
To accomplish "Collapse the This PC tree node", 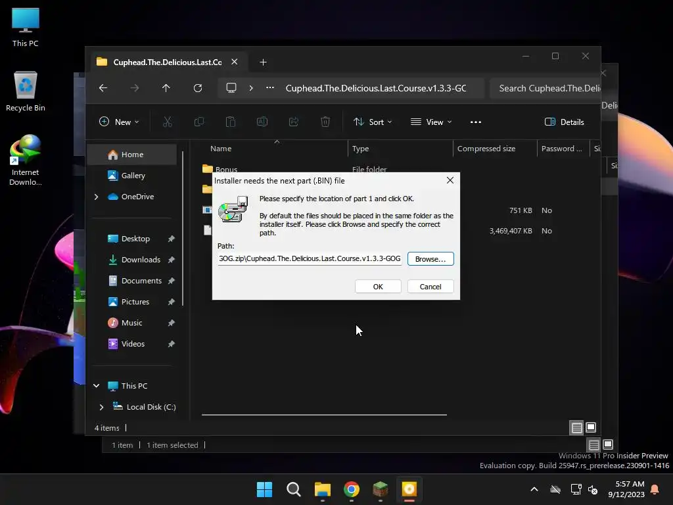I will coord(97,385).
